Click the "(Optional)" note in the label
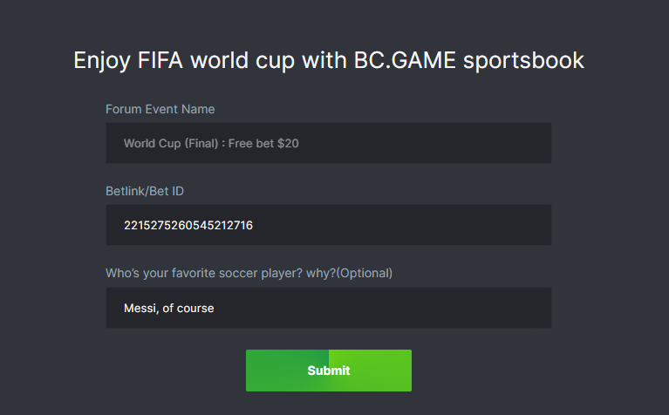The height and width of the screenshot is (415, 669). pos(365,273)
